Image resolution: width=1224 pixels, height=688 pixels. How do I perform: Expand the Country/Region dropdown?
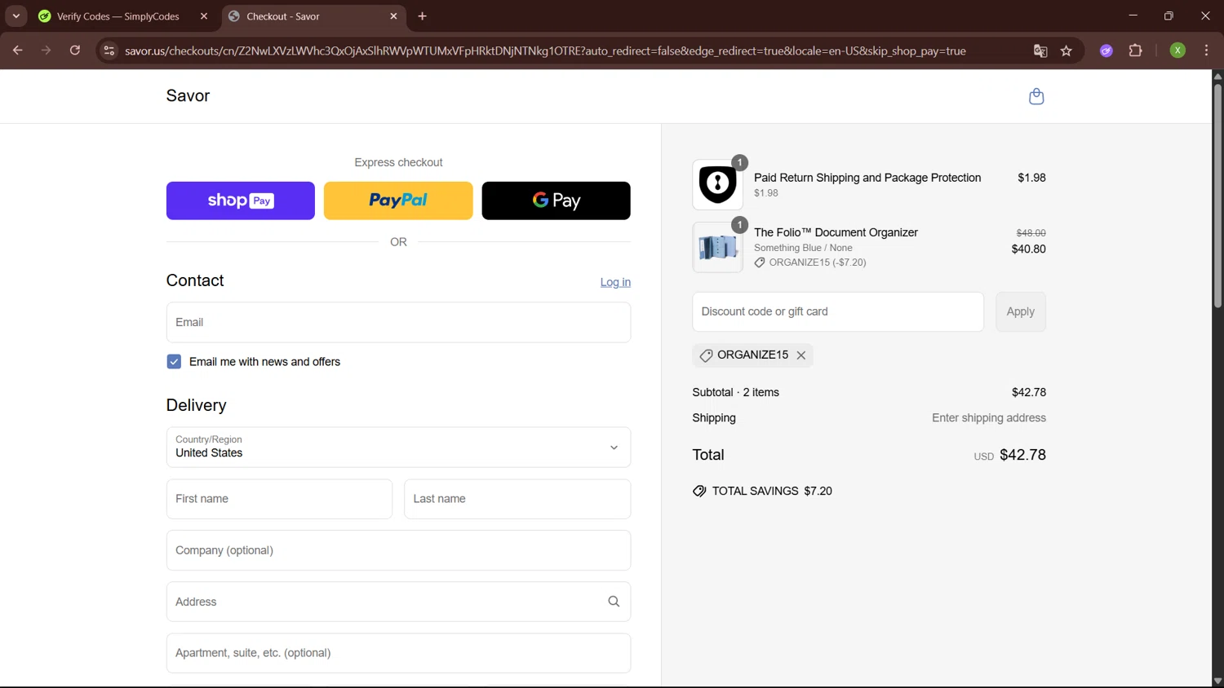[x=398, y=448]
